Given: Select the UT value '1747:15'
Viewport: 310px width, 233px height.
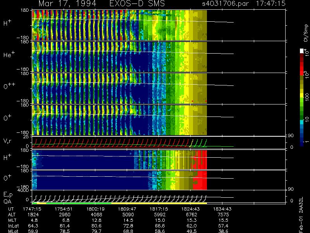Looking at the screenshot, I should 32,209.
